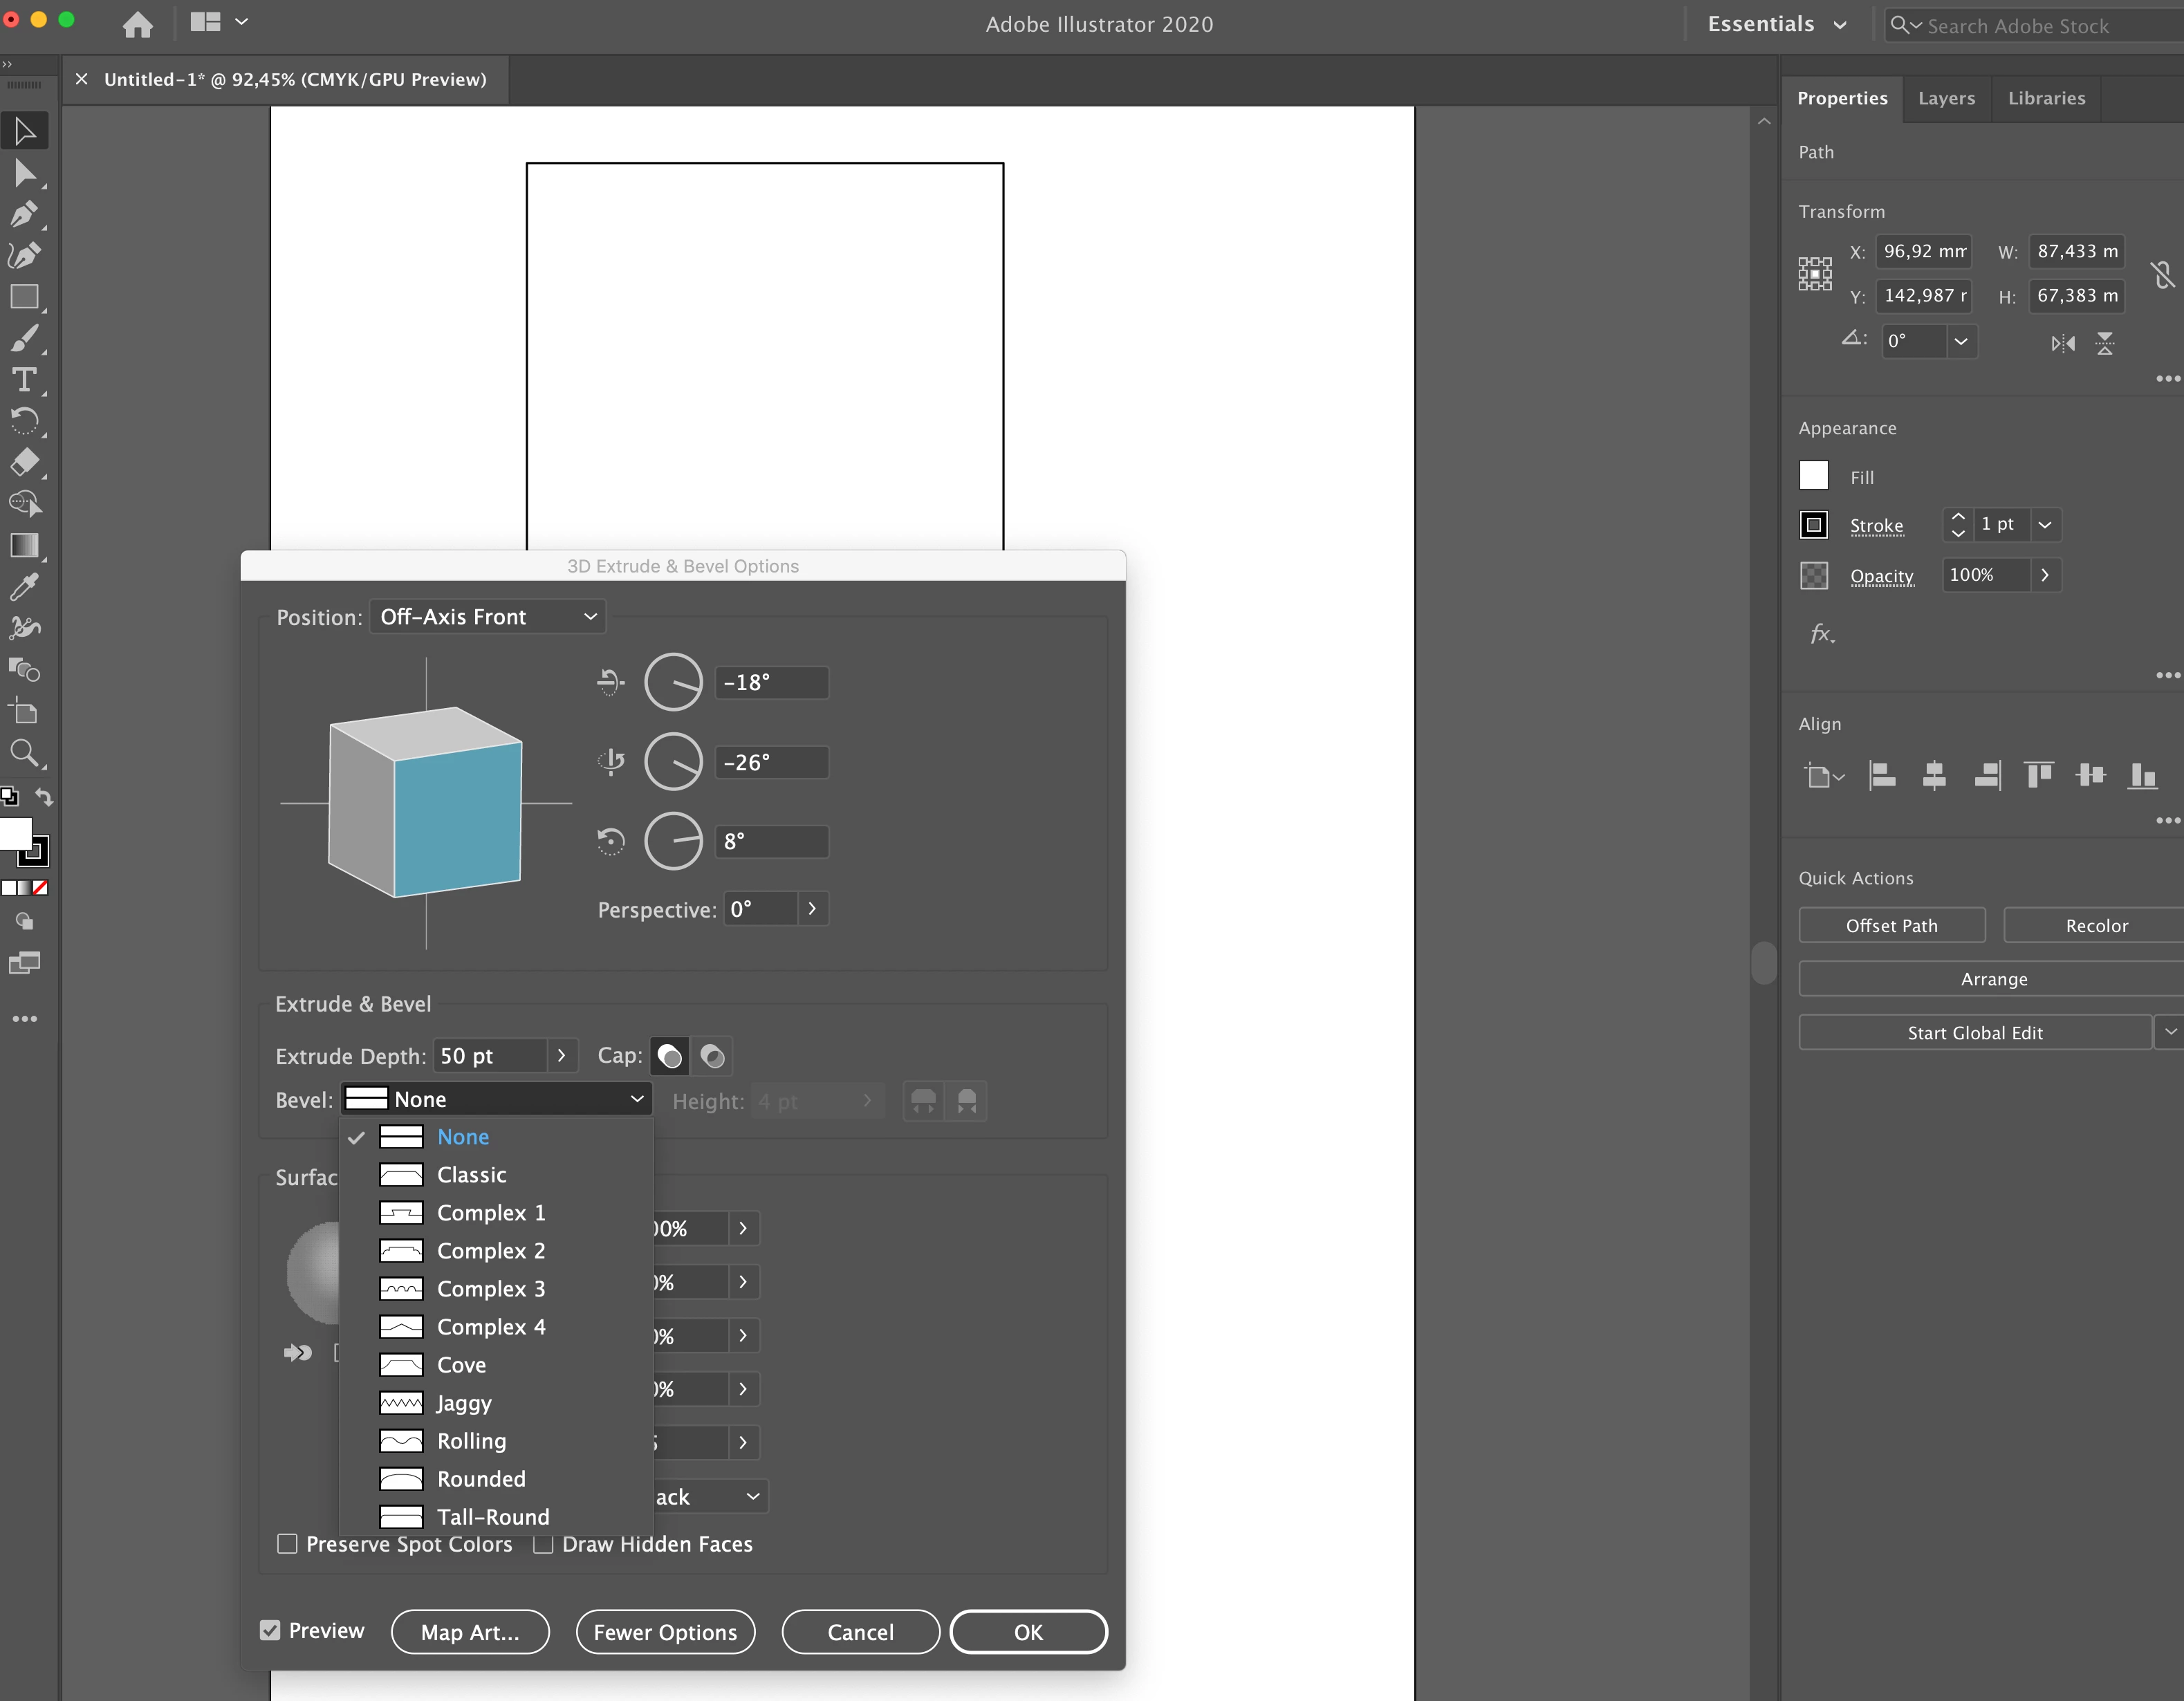
Task: Select the Rectangle tool
Action: [x=24, y=297]
